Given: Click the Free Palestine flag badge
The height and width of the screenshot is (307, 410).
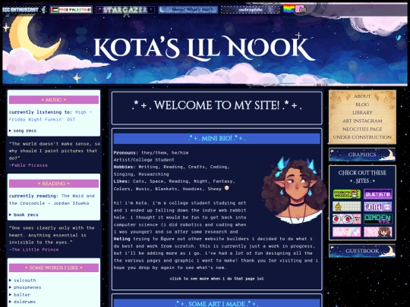Looking at the screenshot, I should pos(71,10).
